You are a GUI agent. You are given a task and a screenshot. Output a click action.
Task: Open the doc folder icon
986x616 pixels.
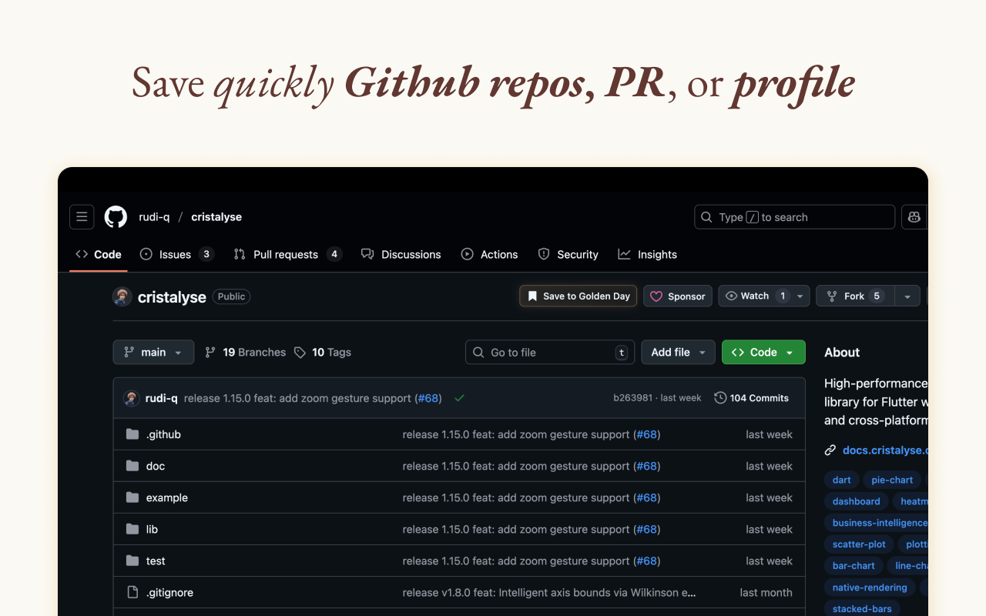point(132,466)
